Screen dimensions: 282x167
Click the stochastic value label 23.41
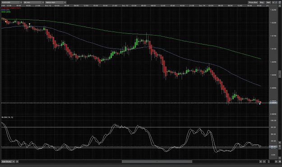273,147
